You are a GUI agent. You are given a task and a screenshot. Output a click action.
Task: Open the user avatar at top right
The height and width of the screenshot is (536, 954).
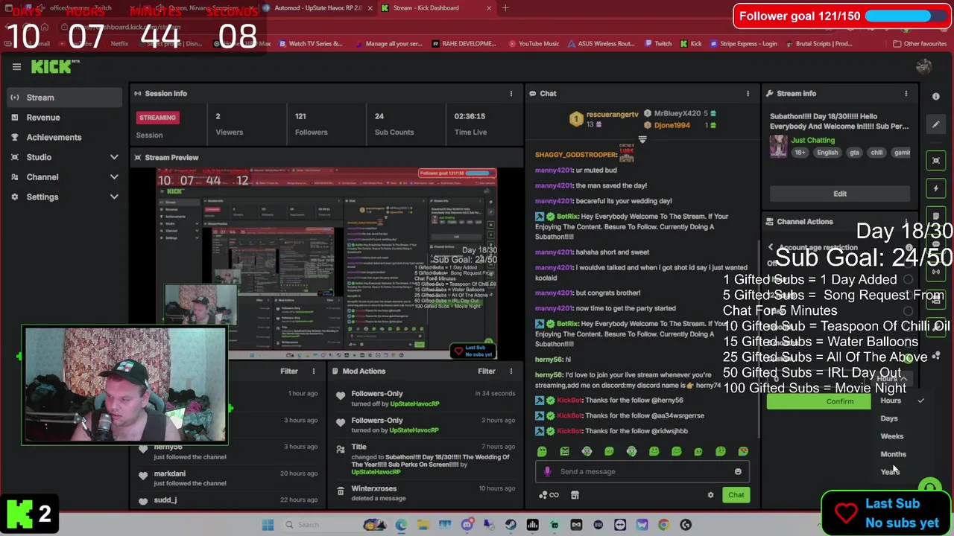coord(924,67)
